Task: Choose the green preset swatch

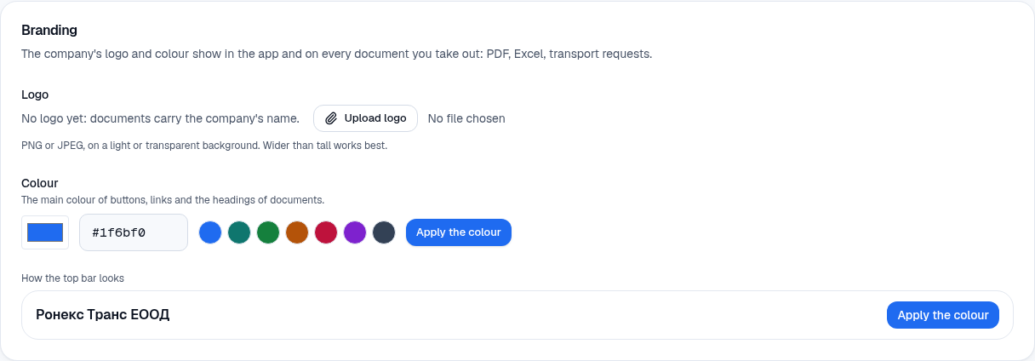Action: point(268,232)
